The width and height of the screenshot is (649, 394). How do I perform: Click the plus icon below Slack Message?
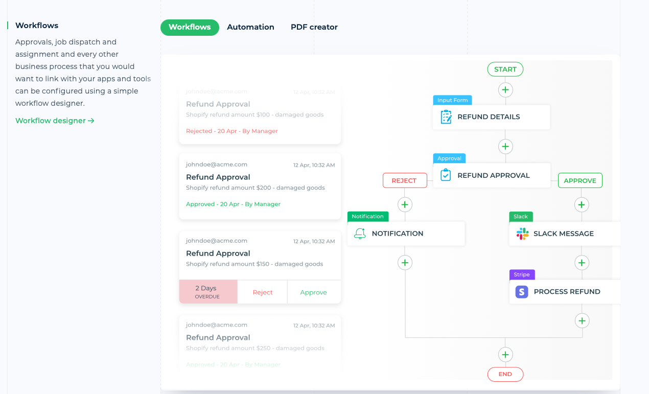pyautogui.click(x=582, y=262)
